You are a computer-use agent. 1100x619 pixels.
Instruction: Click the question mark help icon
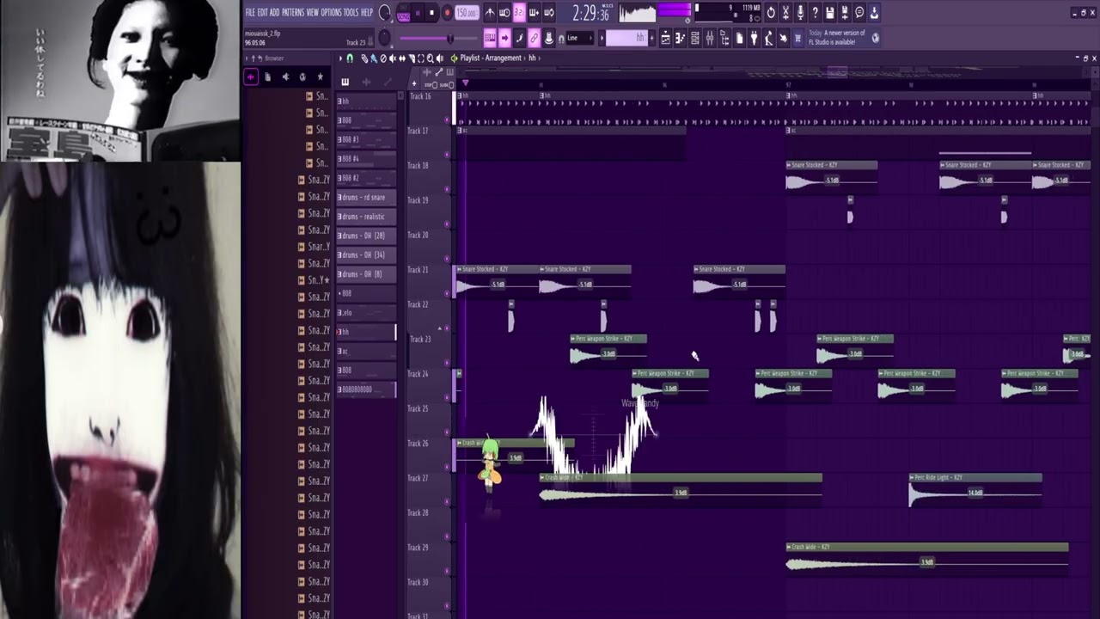(x=815, y=13)
